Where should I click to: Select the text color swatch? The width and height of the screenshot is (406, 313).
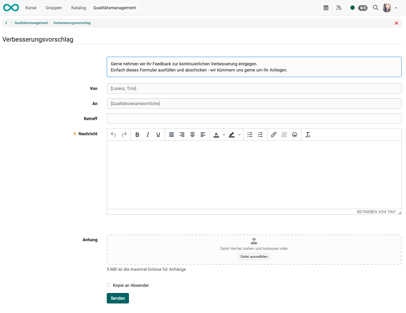pyautogui.click(x=216, y=135)
